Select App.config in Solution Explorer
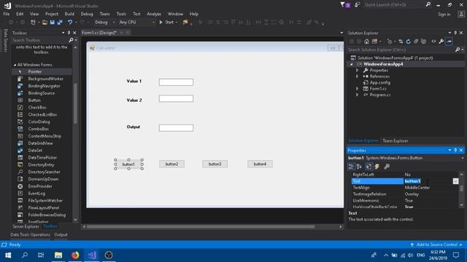This screenshot has width=467, height=262. [x=379, y=82]
